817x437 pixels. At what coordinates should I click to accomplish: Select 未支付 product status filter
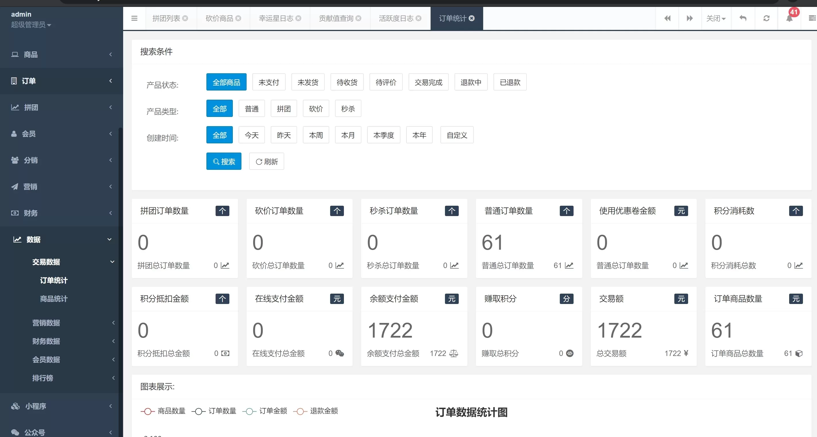pos(268,82)
